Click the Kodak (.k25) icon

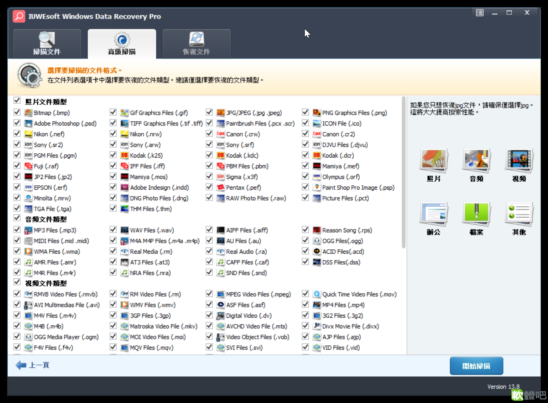pos(125,155)
